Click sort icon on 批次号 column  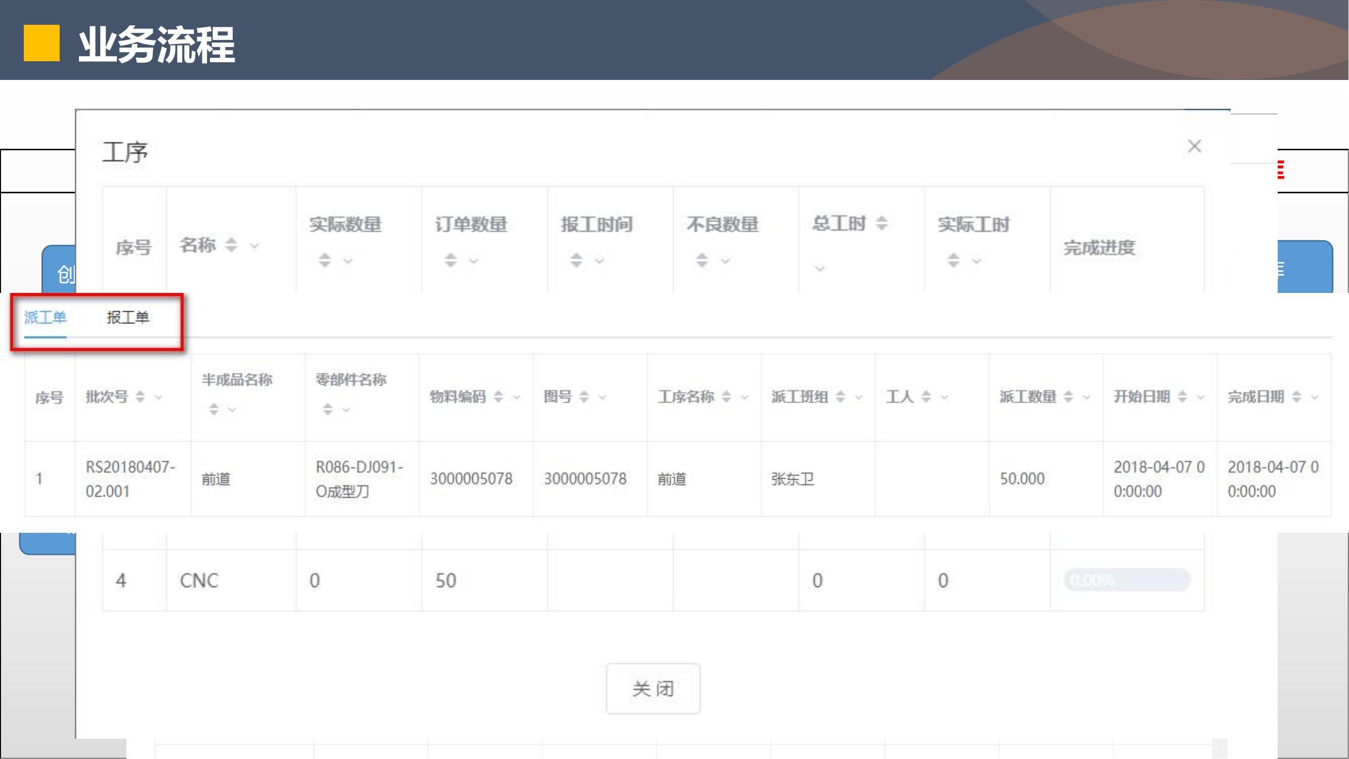(140, 397)
